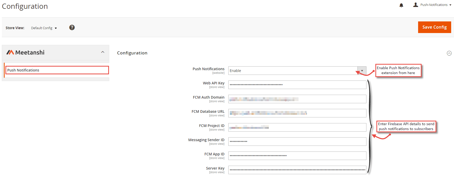Click the admin user avatar icon

416,5
